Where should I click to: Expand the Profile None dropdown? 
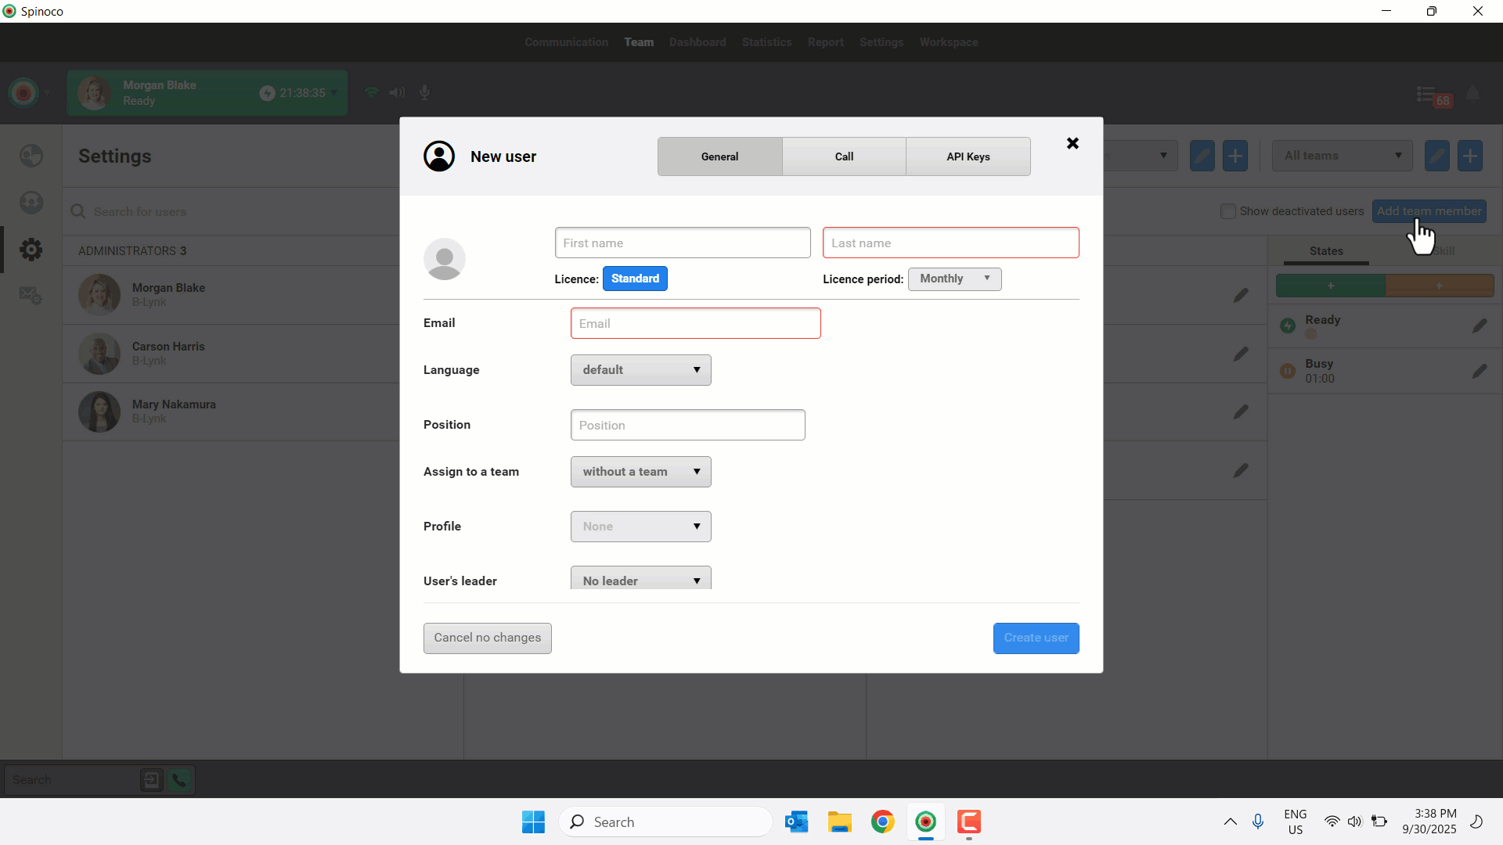(x=640, y=527)
